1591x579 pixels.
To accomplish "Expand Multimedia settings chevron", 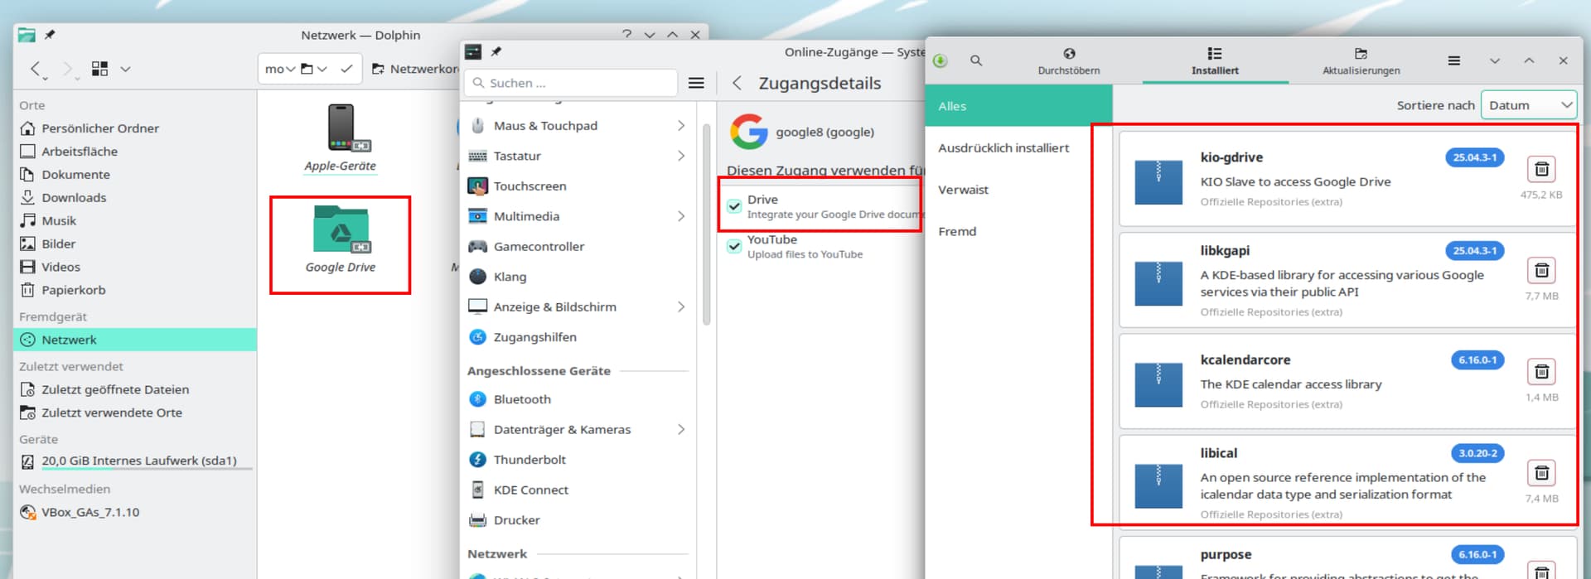I will click(681, 216).
